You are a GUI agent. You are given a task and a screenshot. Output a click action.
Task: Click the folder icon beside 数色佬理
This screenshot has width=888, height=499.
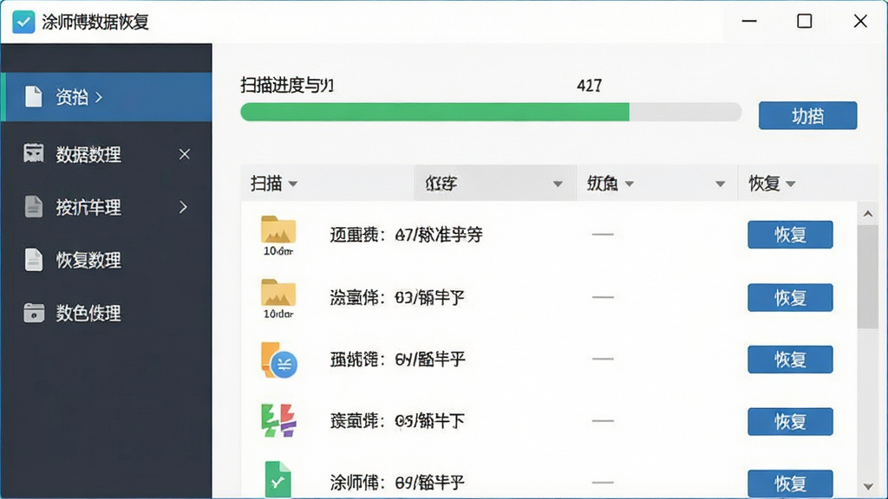[x=34, y=312]
